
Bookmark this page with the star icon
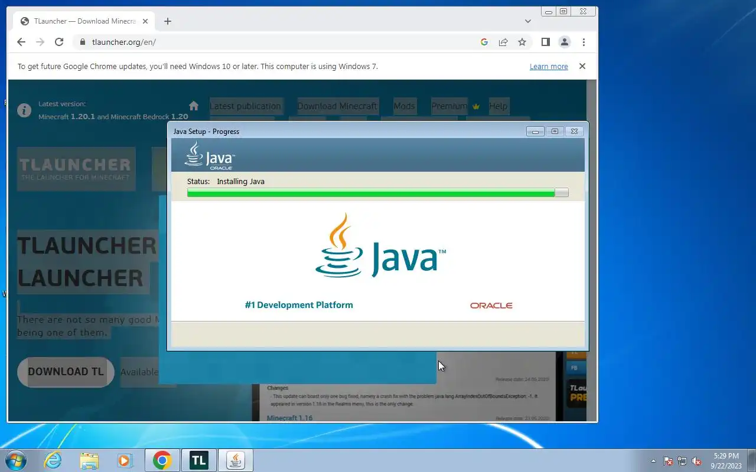click(x=522, y=42)
